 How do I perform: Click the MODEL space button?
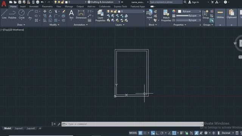click(x=133, y=133)
